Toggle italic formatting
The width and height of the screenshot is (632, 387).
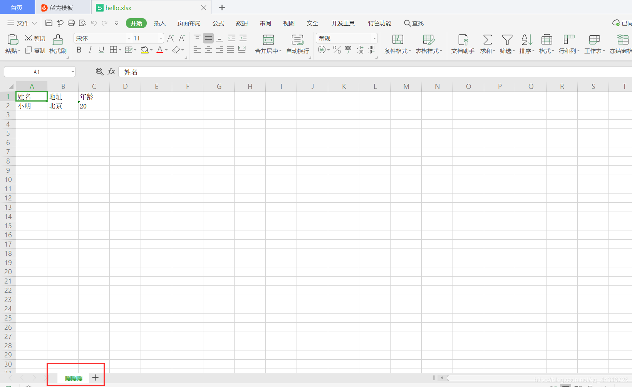coord(90,50)
